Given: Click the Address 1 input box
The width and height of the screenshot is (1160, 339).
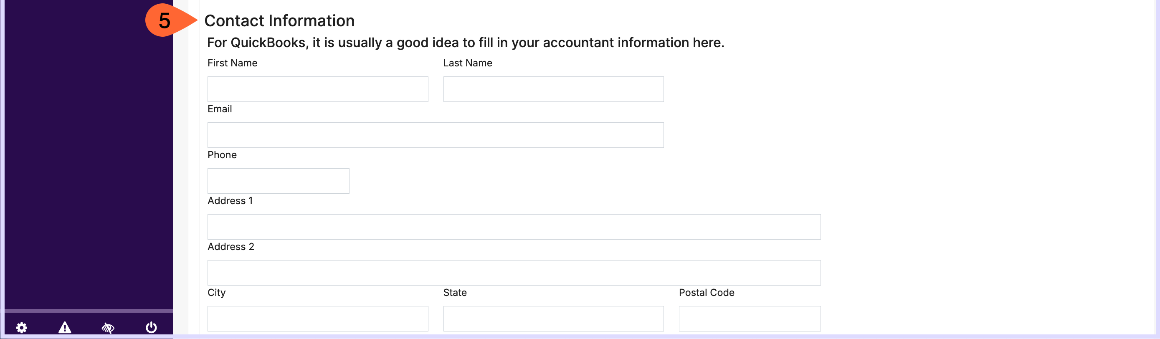Looking at the screenshot, I should 514,227.
